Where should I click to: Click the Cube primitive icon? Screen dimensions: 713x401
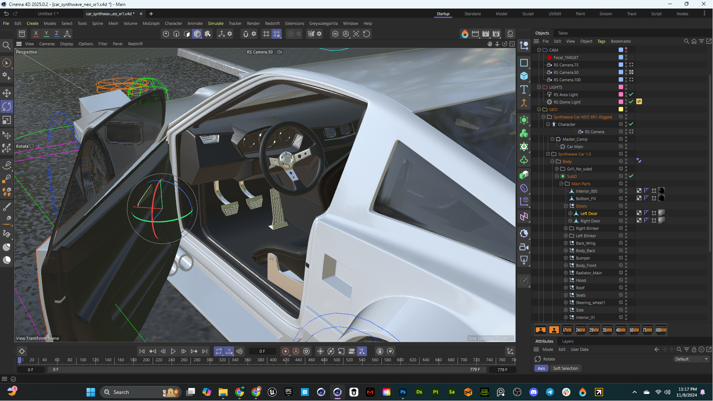coord(524,76)
